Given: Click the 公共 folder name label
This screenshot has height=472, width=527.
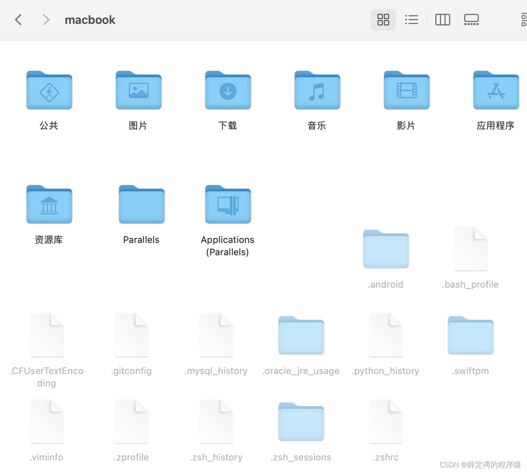Looking at the screenshot, I should [x=49, y=125].
